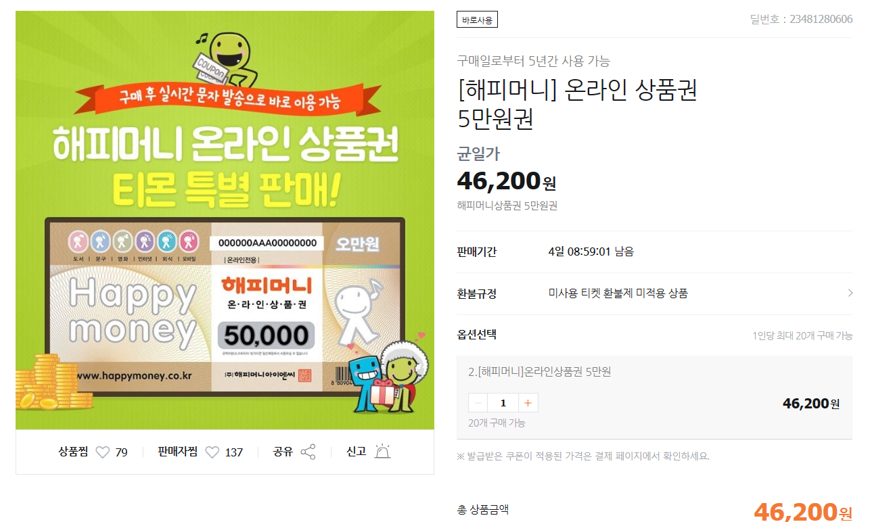This screenshot has height=522, width=870.
Task: Click the siren report icon next to 신고
Action: (382, 452)
